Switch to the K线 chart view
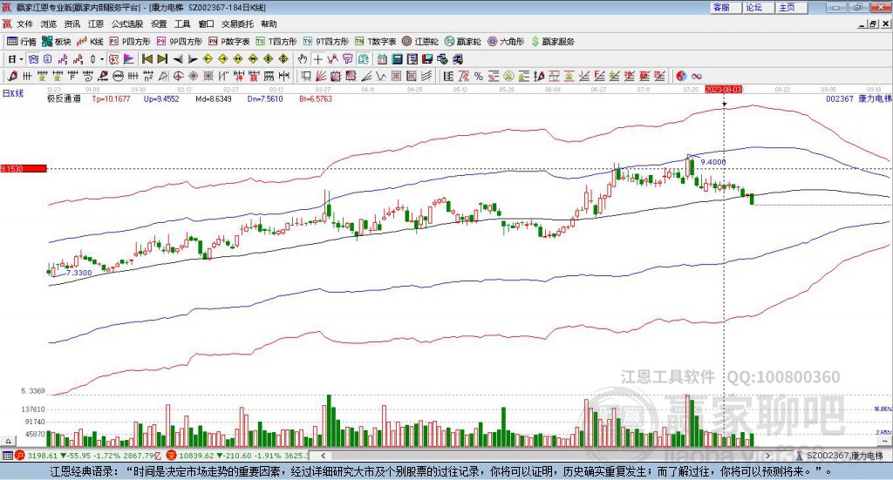The height and width of the screenshot is (480, 893). (x=90, y=42)
